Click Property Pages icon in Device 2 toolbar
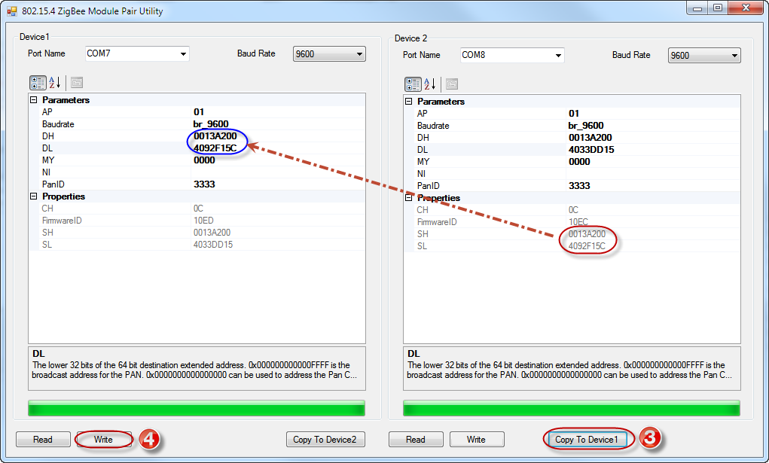The width and height of the screenshot is (769, 463). (452, 84)
